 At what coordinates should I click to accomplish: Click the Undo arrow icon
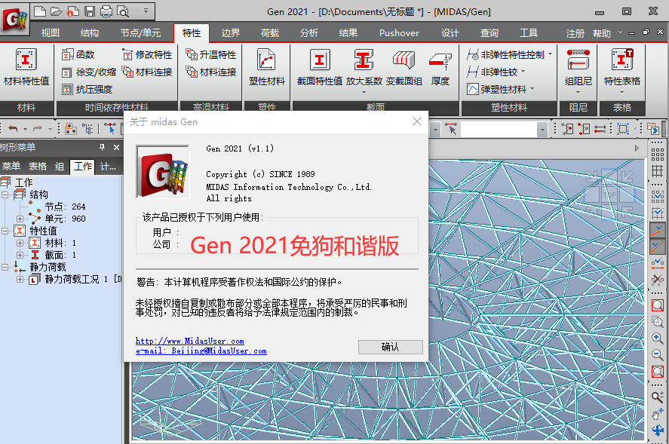click(x=14, y=128)
